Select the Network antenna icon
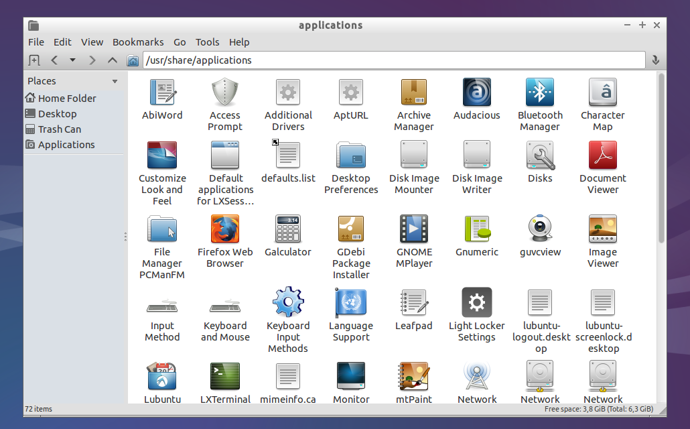 click(x=477, y=375)
